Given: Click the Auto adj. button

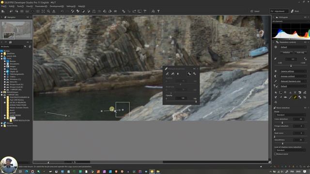Looking at the screenshot, I should [x=300, y=53].
